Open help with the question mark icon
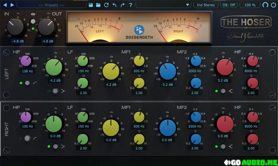Viewport: 278px width, 166px height. (x=131, y=5)
